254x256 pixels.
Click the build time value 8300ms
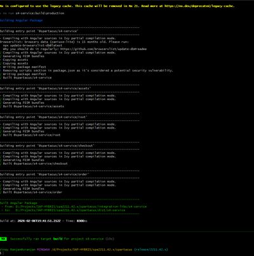pyautogui.click(x=82, y=221)
